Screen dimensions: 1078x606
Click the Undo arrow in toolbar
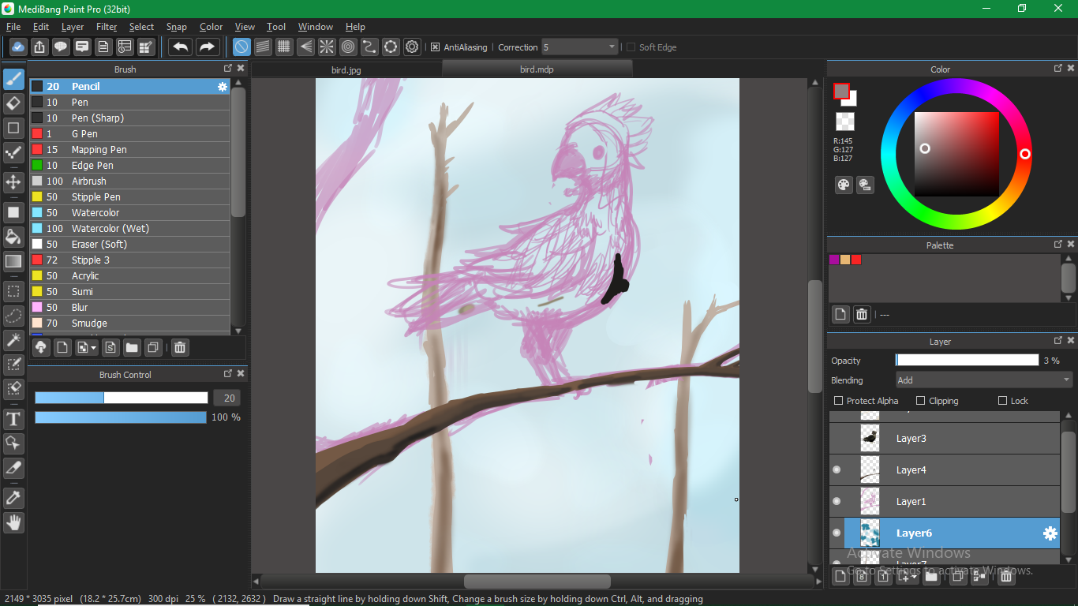(181, 47)
